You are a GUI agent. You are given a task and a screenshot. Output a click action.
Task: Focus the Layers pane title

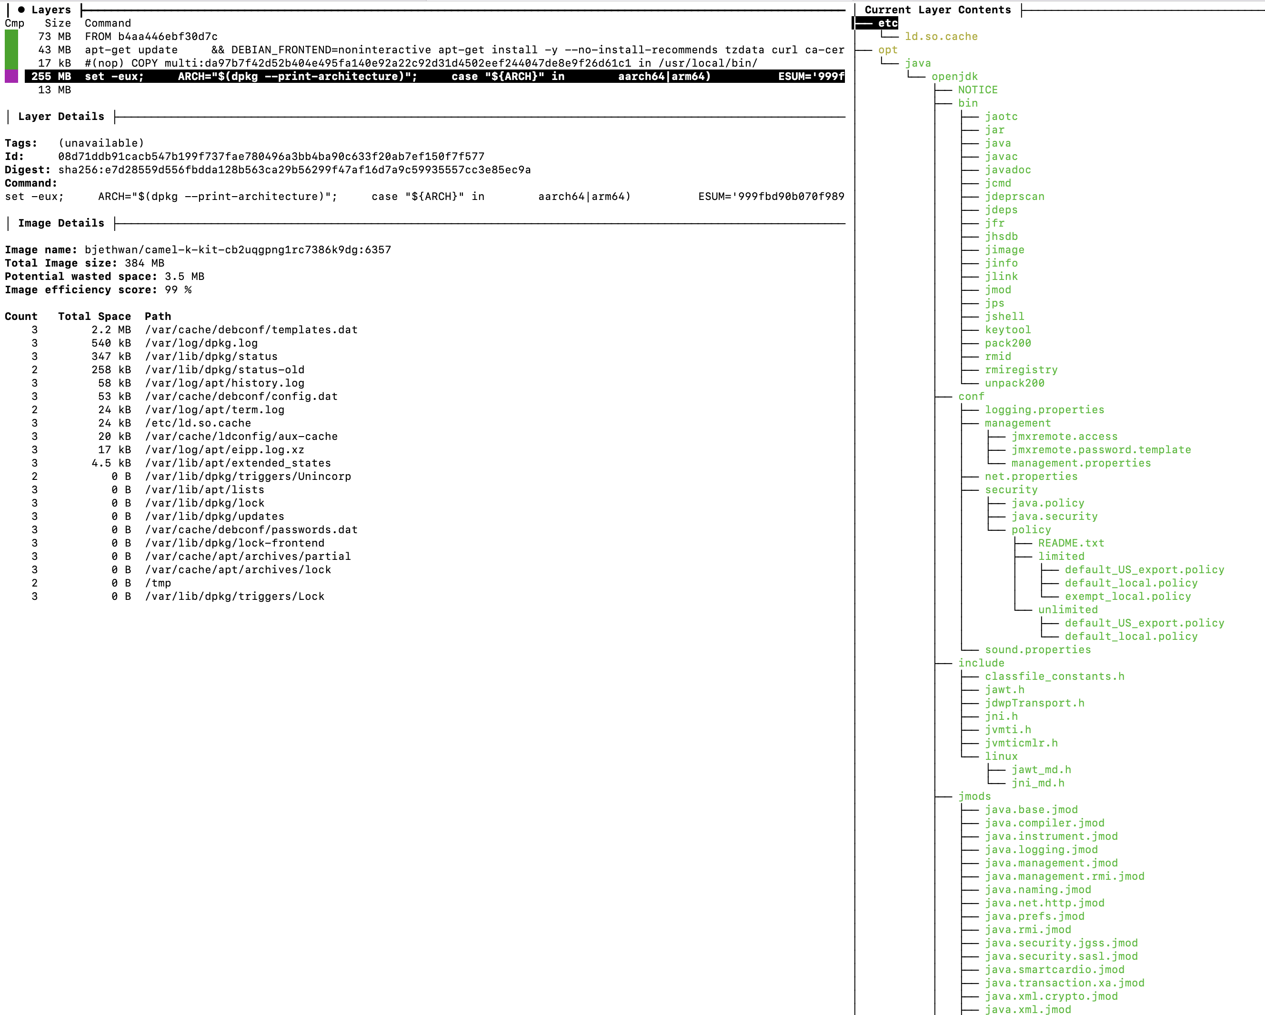point(50,10)
